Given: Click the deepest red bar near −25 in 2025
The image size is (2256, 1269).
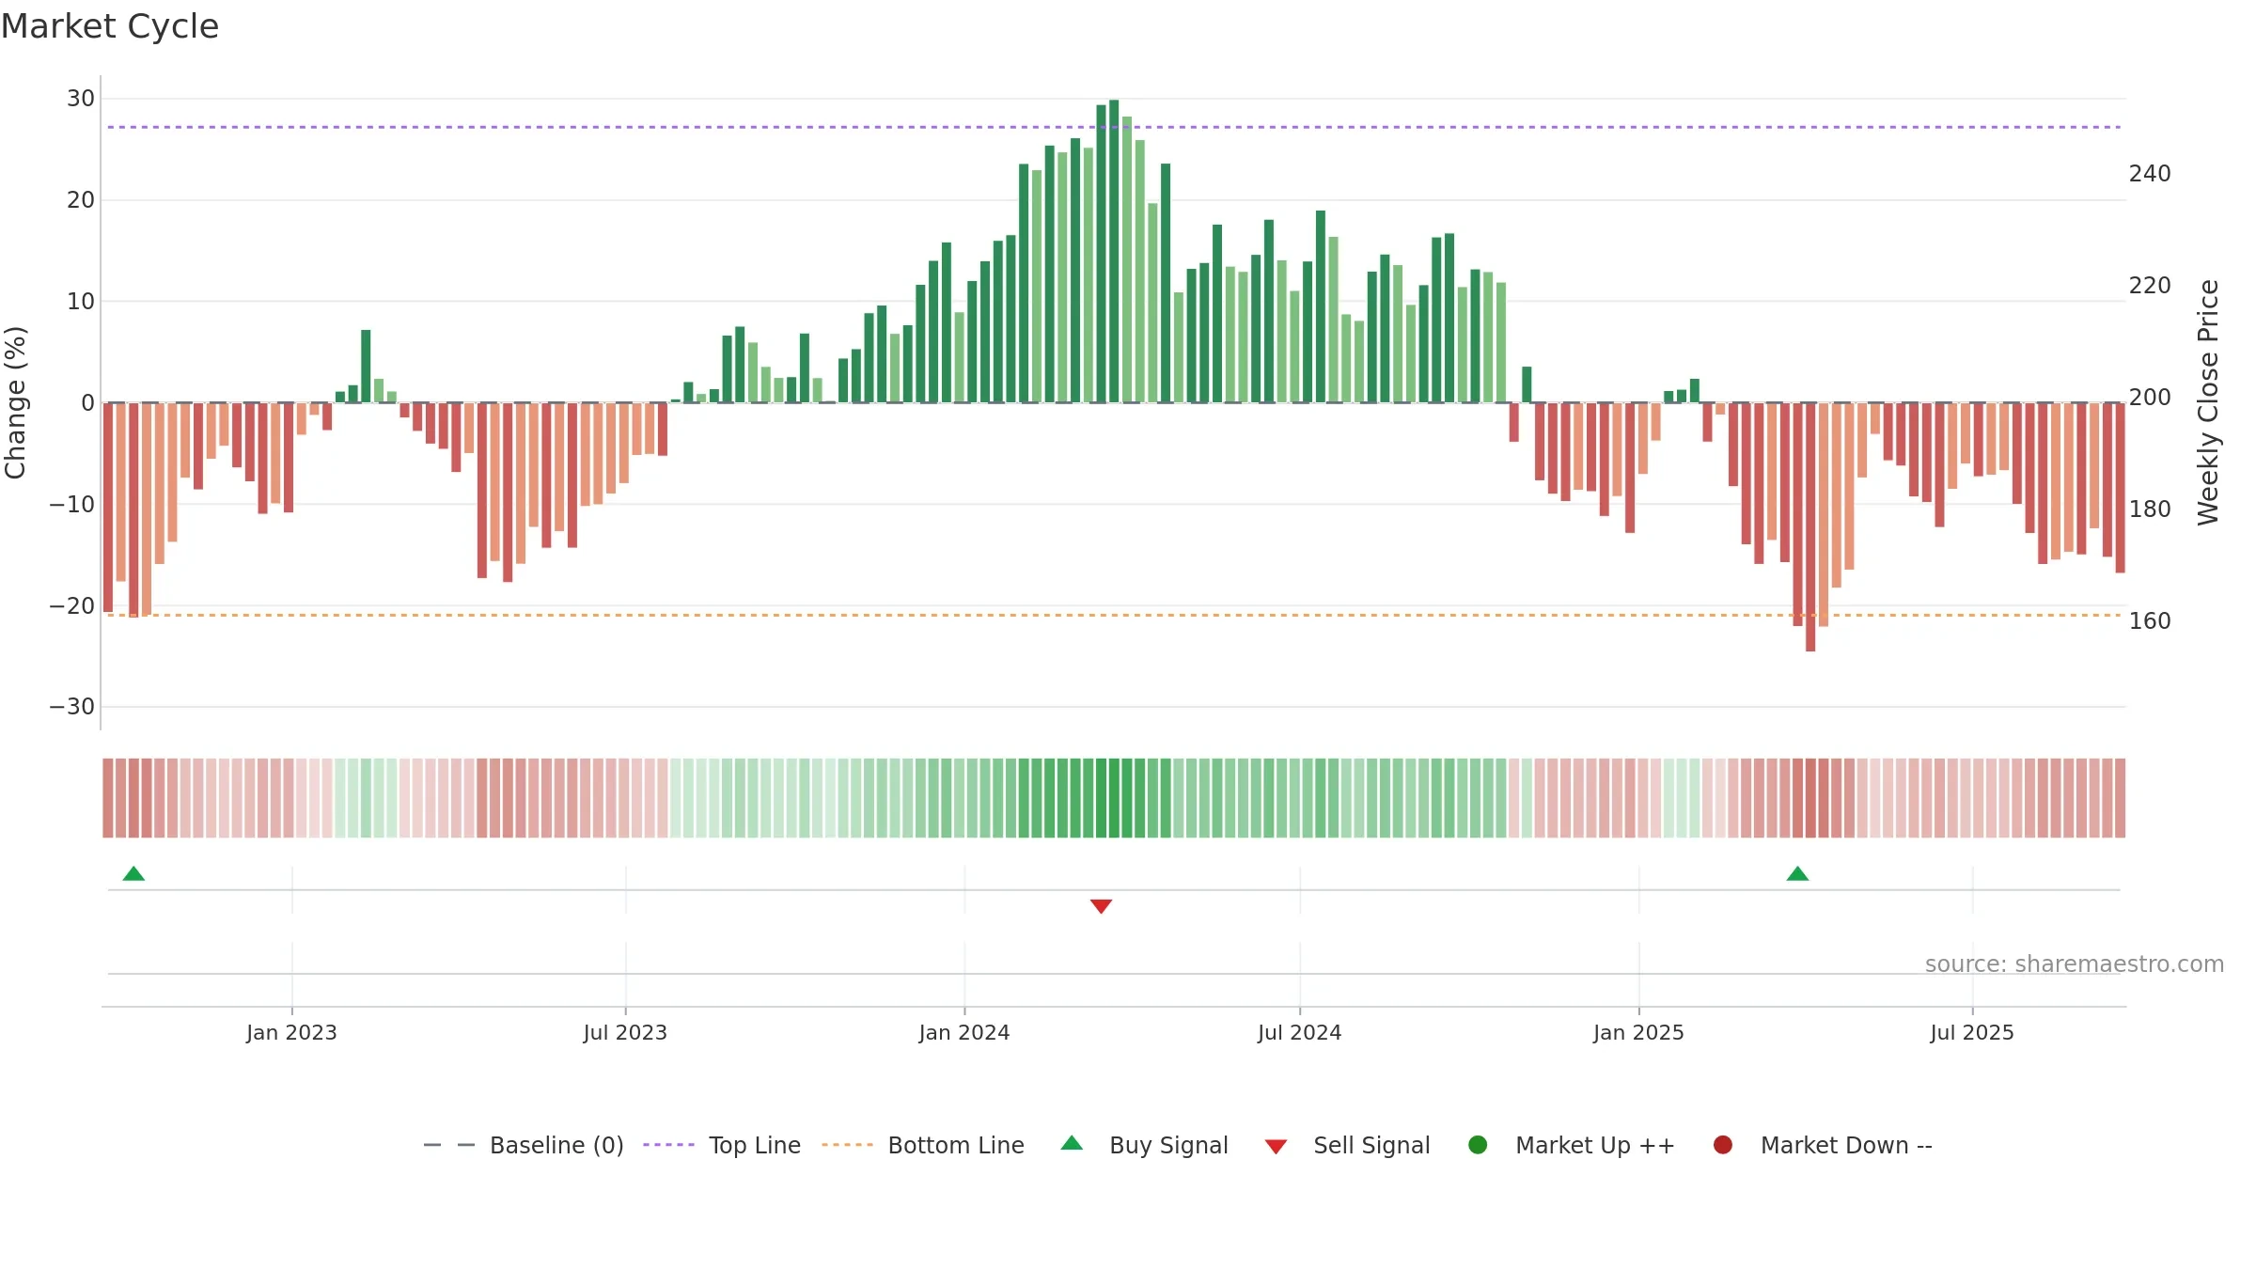Looking at the screenshot, I should coord(1810,526).
